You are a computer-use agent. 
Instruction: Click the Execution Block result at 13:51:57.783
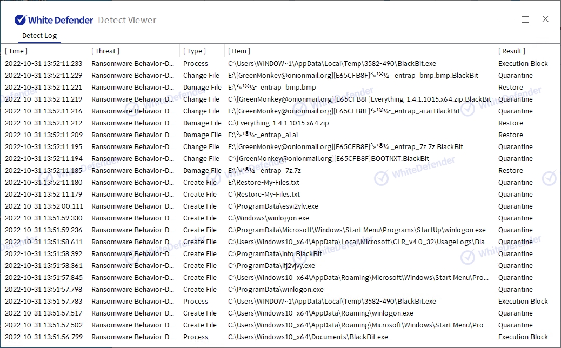coord(523,301)
